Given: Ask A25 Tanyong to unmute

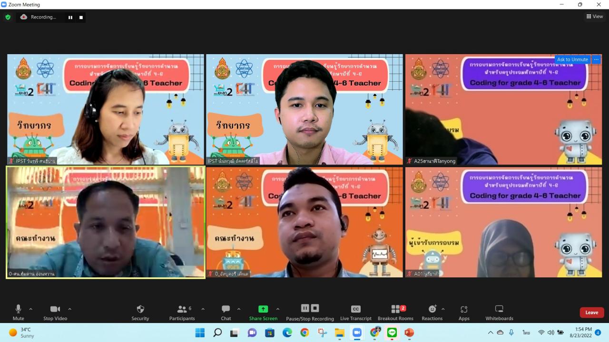Looking at the screenshot, I should coord(572,59).
